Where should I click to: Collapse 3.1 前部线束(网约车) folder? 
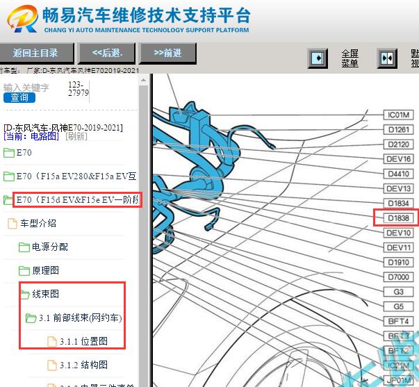pos(81,318)
